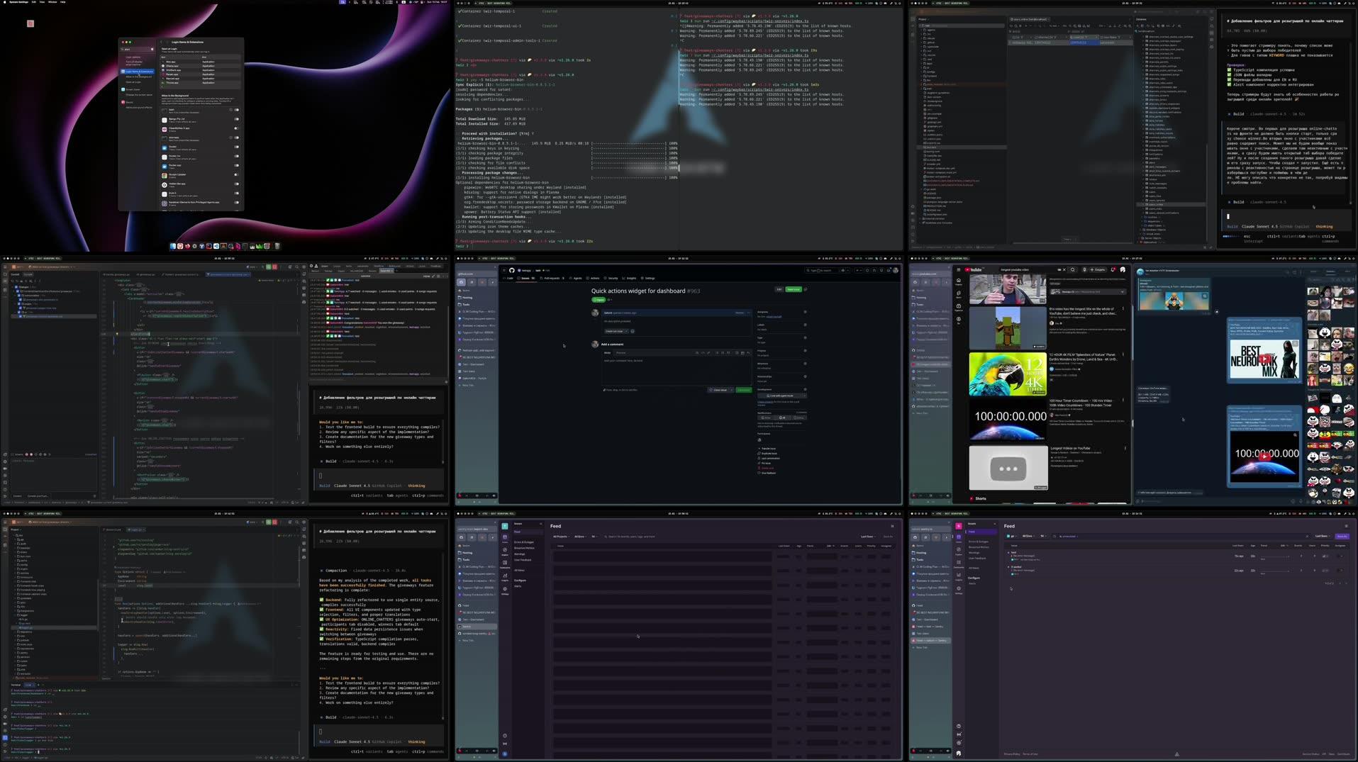Toggle Google Updater background permission

[x=236, y=175]
